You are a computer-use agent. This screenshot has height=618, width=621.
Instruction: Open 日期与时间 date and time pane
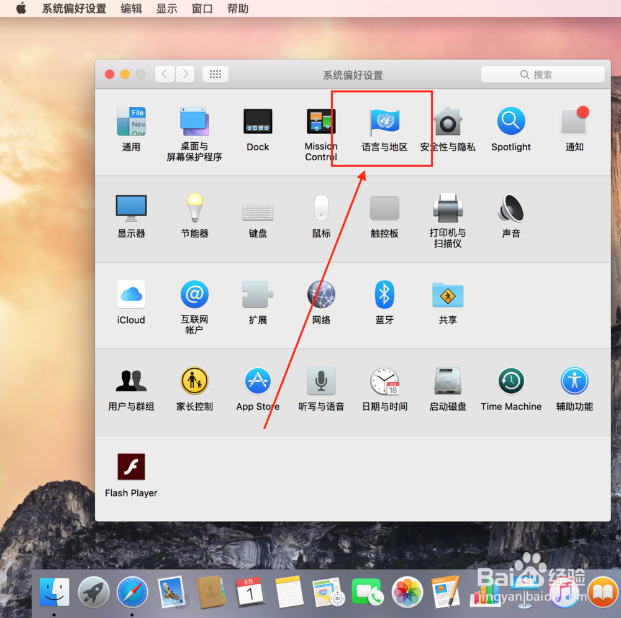click(384, 389)
